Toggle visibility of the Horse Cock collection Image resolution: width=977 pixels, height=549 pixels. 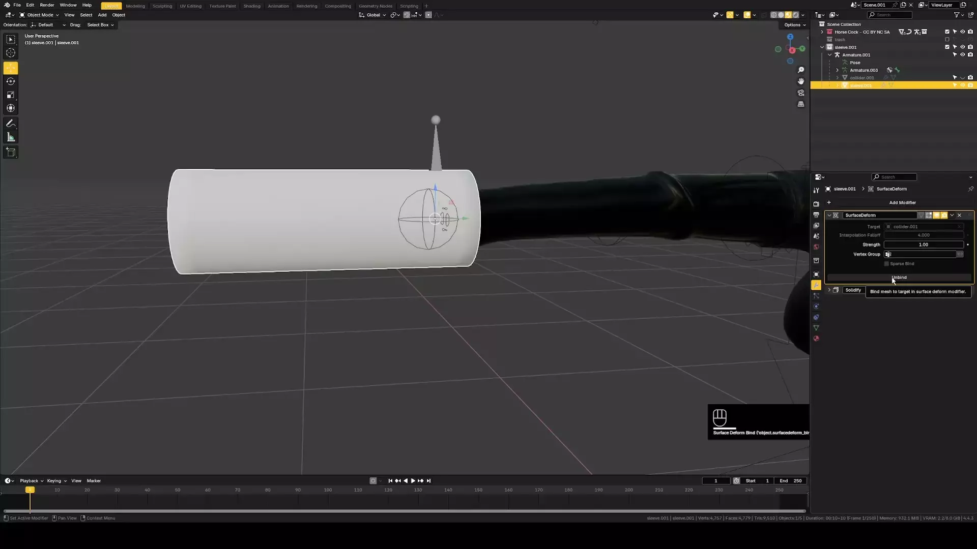(962, 32)
